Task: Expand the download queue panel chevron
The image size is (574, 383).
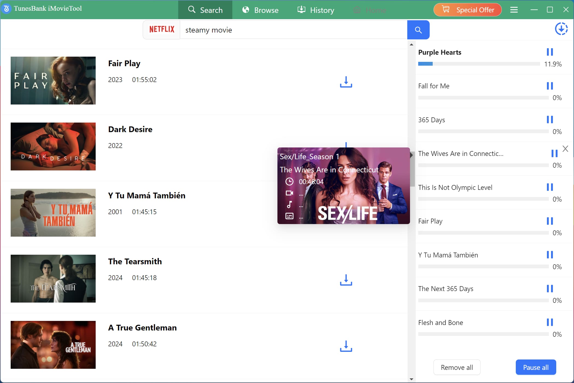Action: pos(411,155)
